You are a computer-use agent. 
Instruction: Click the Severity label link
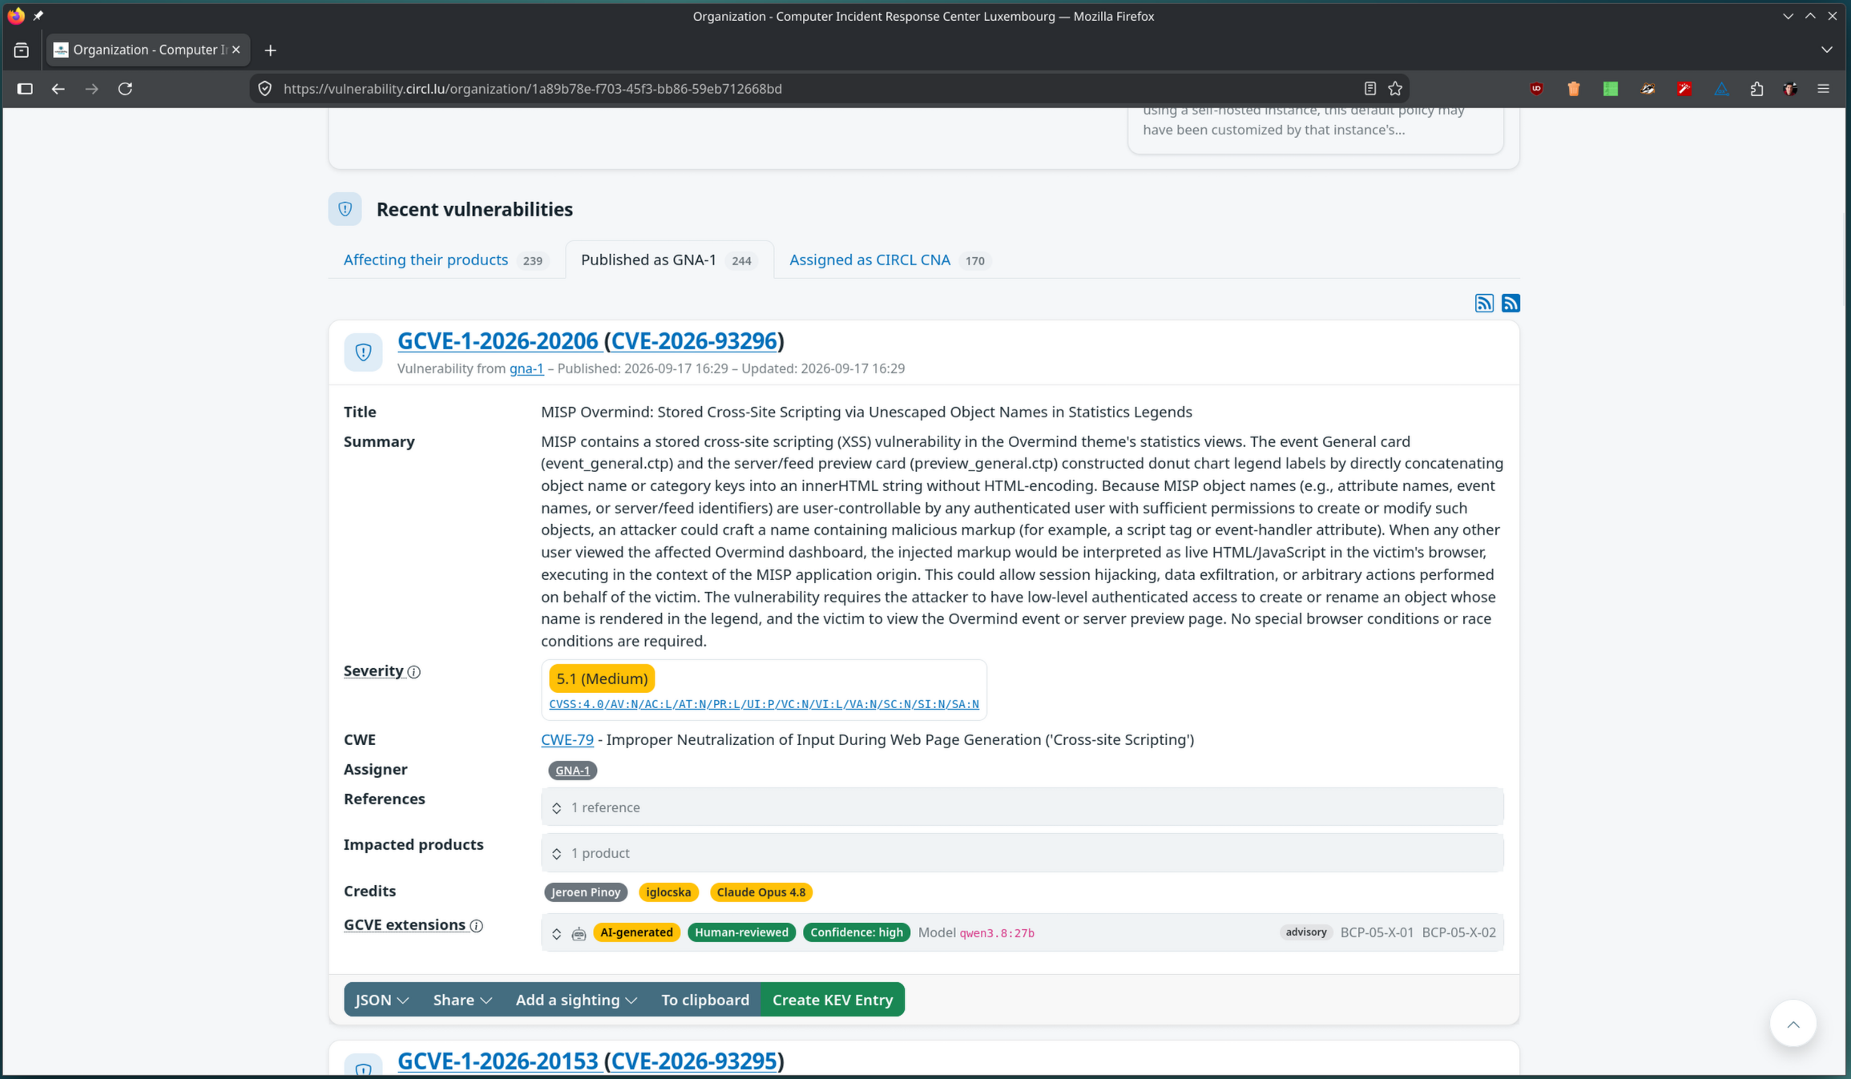point(373,671)
